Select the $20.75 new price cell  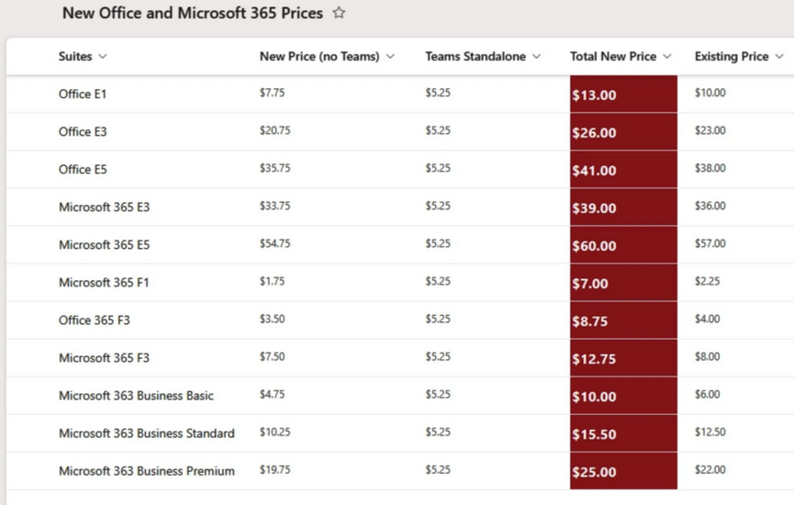275,130
